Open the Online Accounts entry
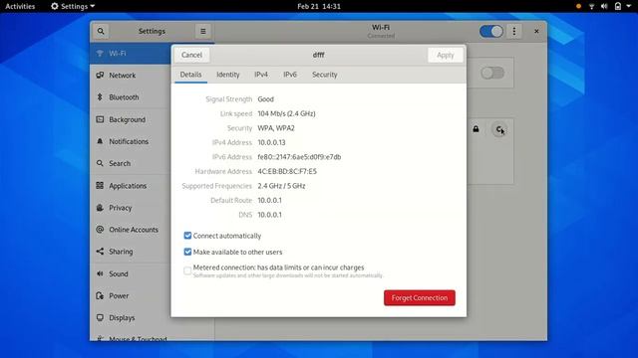 pos(132,230)
